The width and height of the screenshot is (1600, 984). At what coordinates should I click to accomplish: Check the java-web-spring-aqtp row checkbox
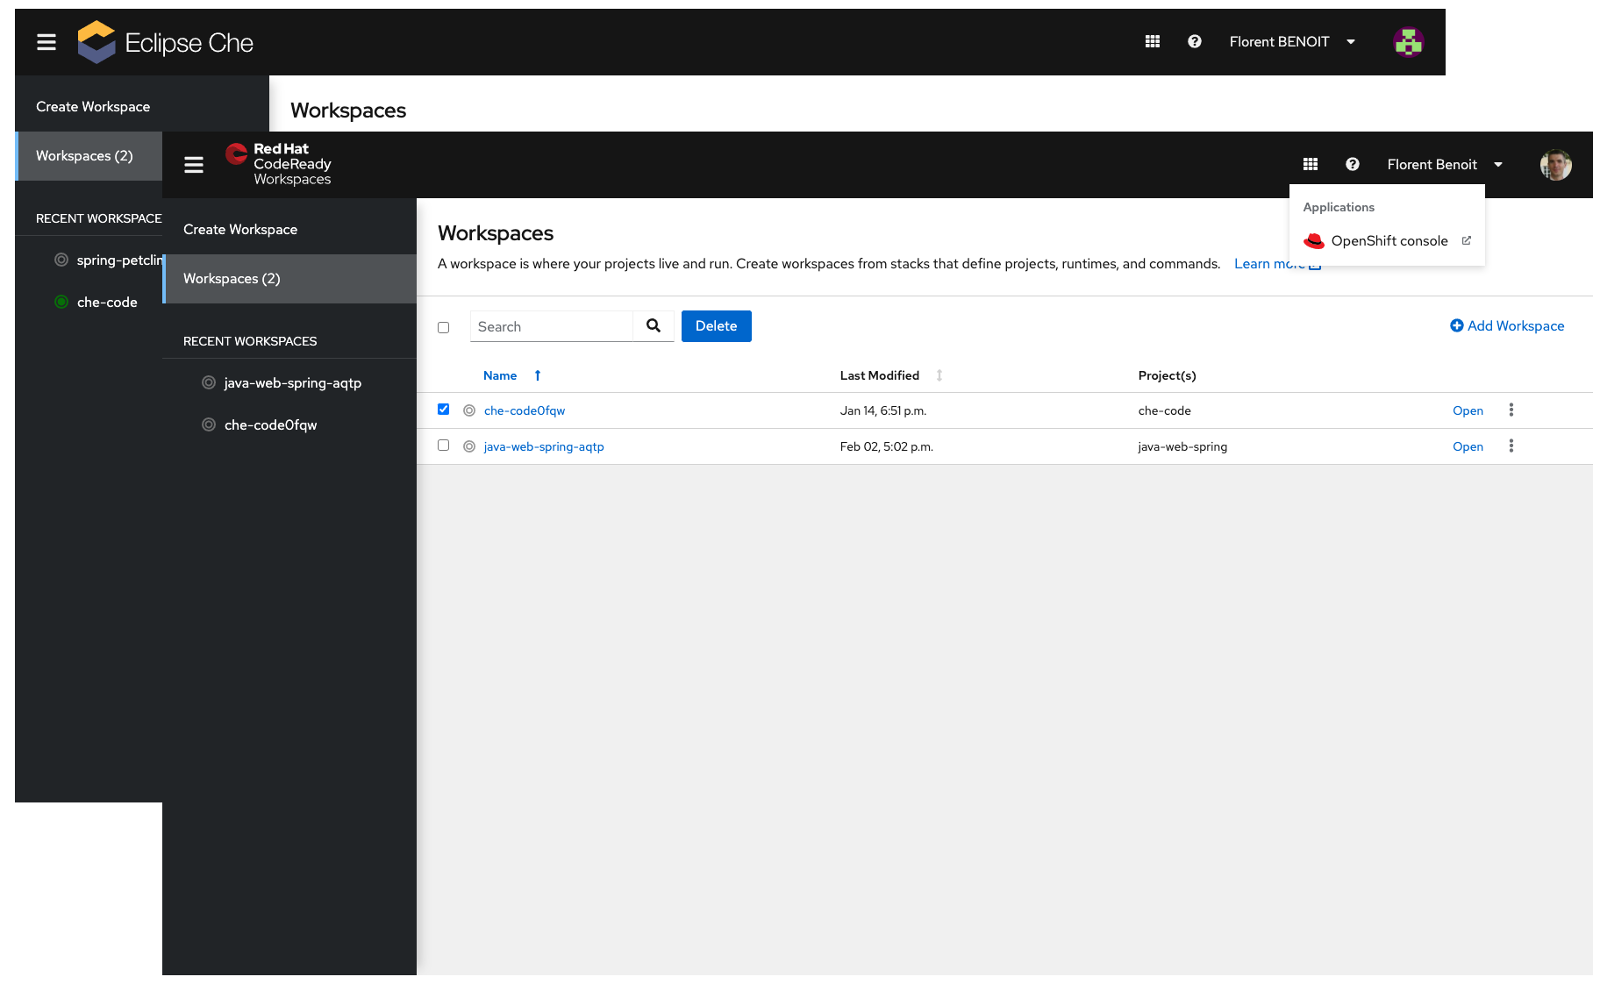(444, 446)
